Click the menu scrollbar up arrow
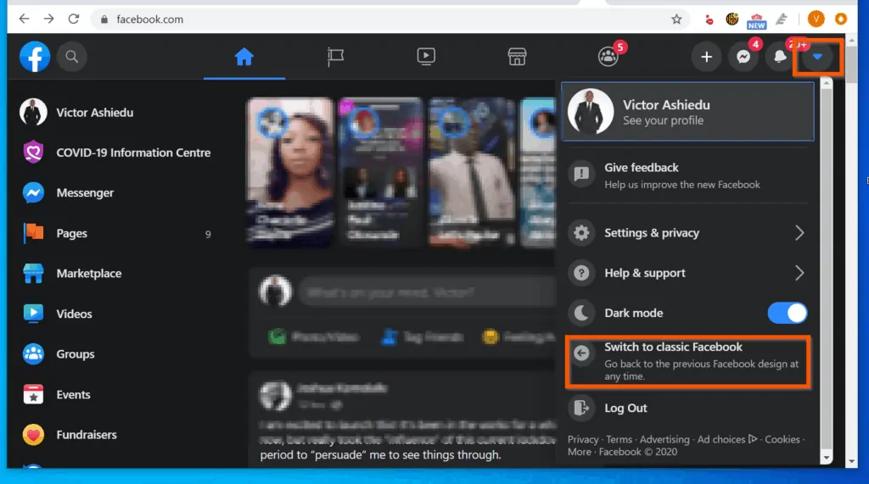869x484 pixels. point(827,83)
